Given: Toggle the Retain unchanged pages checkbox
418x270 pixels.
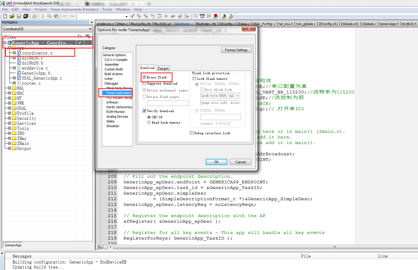Looking at the screenshot, I should click(x=144, y=90).
